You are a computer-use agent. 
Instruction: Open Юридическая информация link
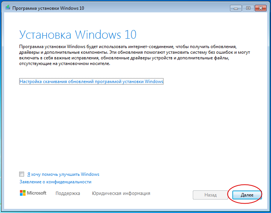click(x=121, y=193)
